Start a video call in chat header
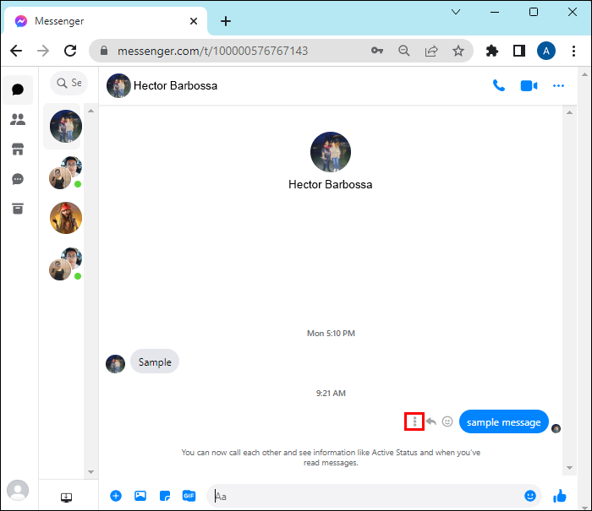This screenshot has height=511, width=592. tap(529, 86)
